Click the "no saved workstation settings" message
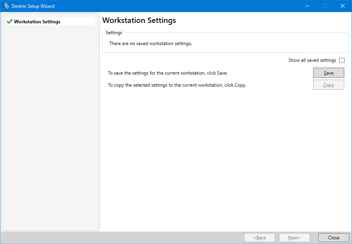This screenshot has width=352, height=244. [150, 44]
